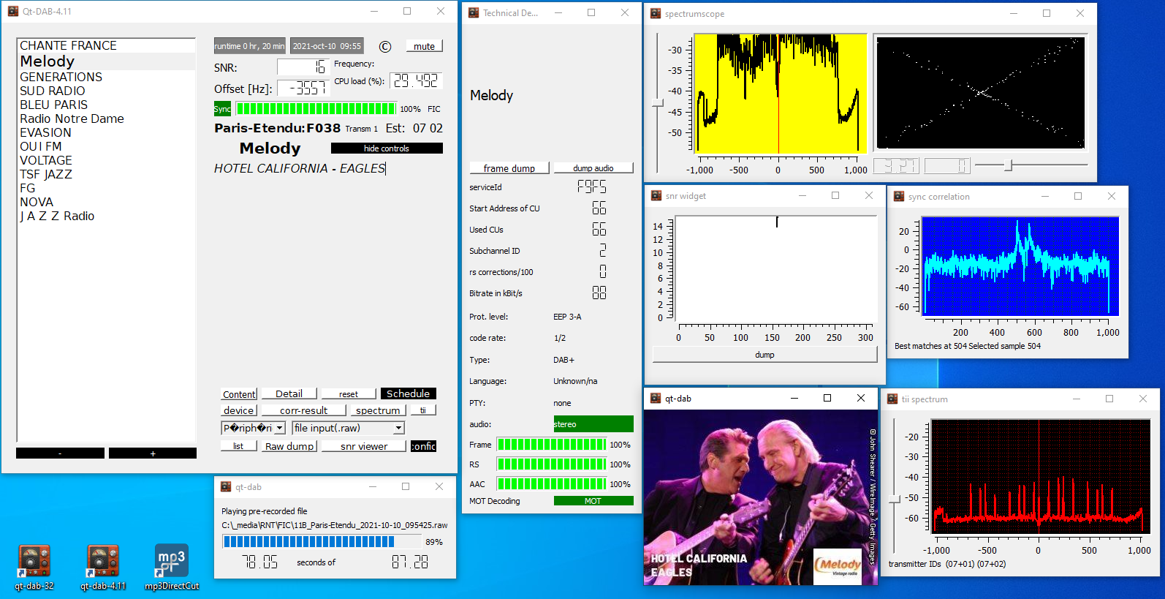Select Melody service in list
The width and height of the screenshot is (1165, 599).
coord(107,61)
